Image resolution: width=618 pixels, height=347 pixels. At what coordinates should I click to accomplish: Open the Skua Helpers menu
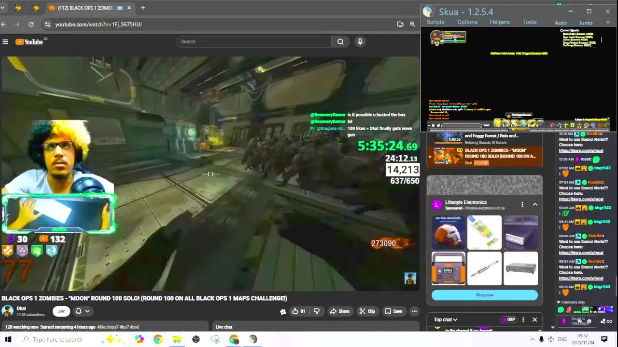tap(500, 22)
